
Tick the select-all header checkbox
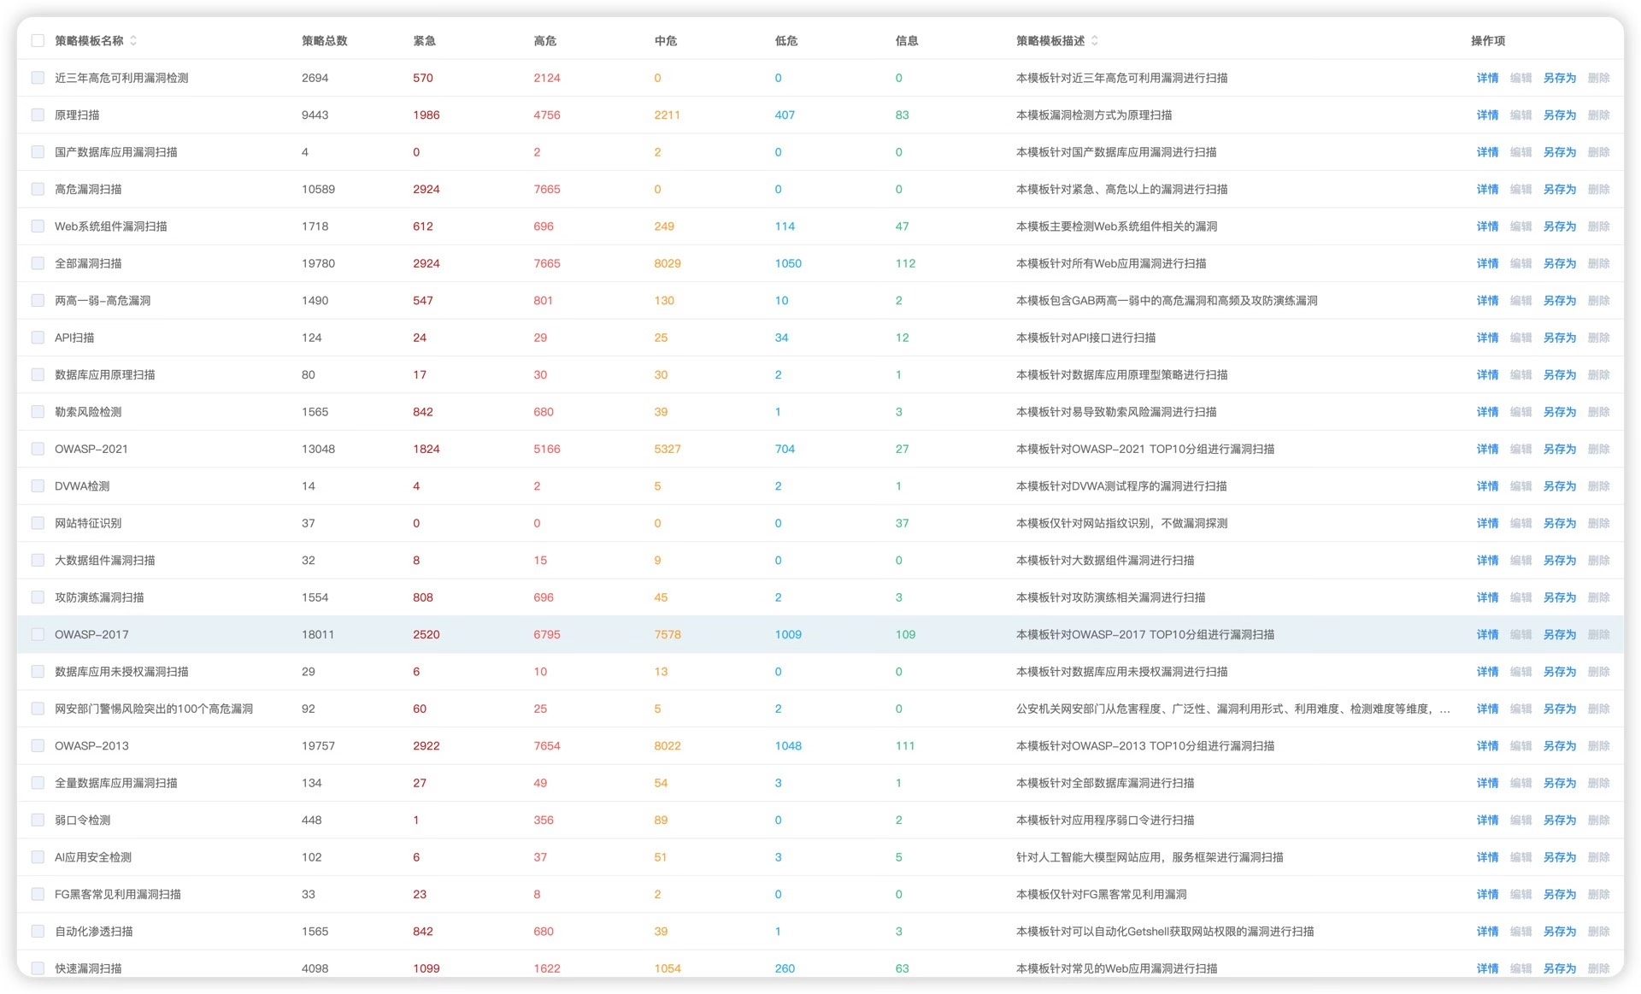38,41
